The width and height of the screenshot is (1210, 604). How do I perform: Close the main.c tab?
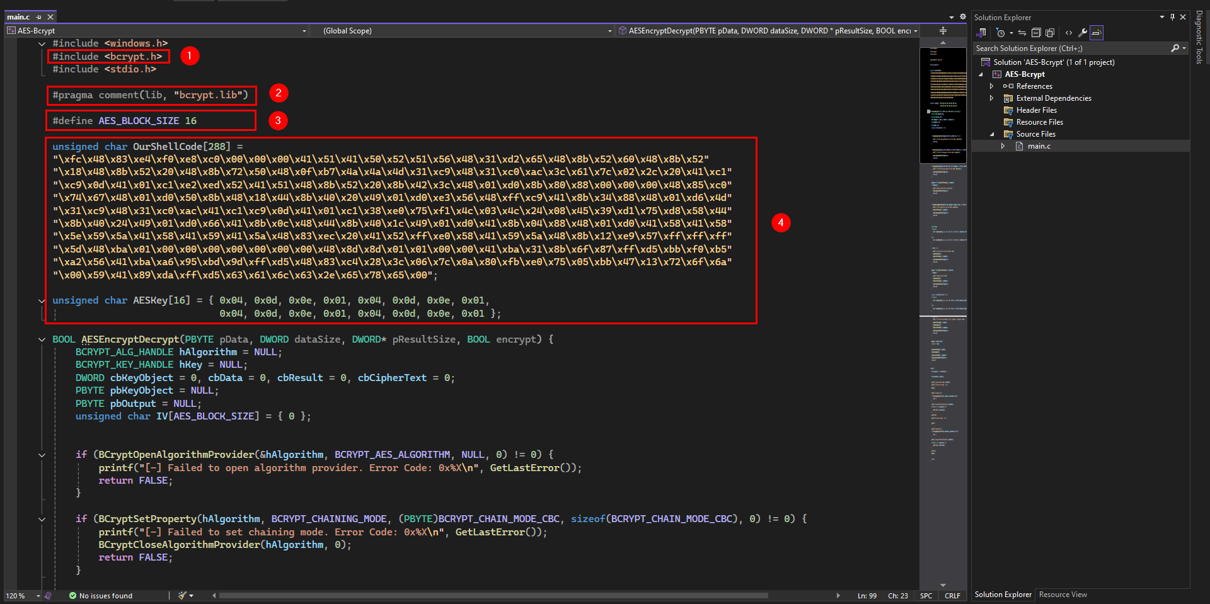[x=50, y=17]
